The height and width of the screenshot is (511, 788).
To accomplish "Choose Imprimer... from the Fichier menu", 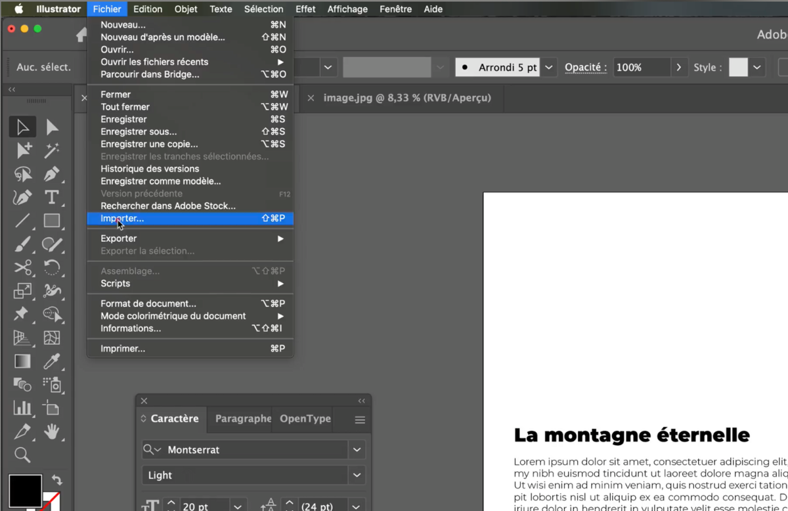I will click(190, 349).
